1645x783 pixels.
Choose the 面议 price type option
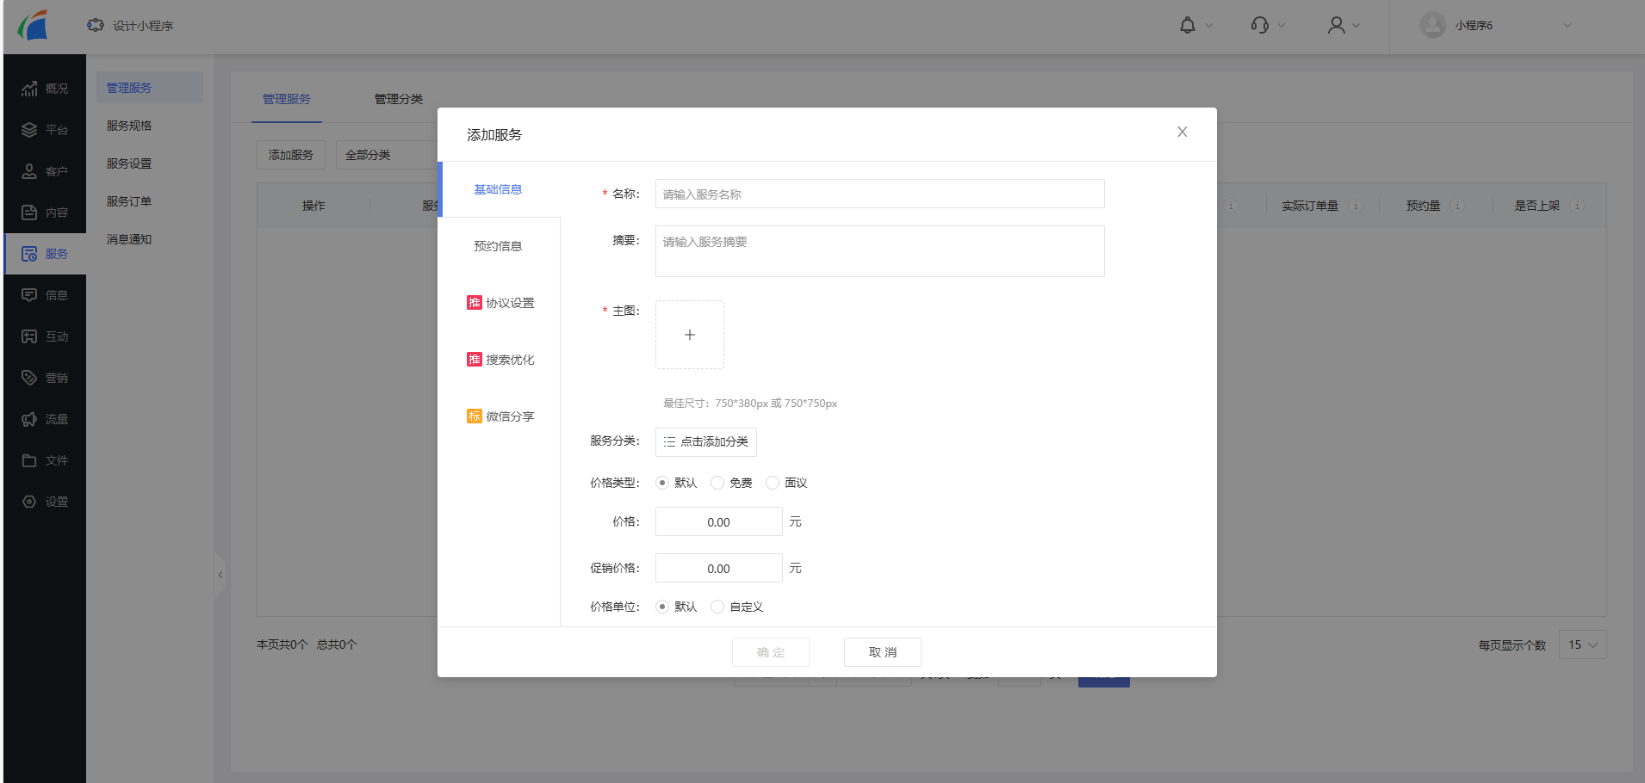tap(771, 483)
